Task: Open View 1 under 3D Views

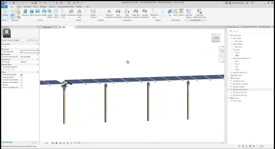Action: pyautogui.click(x=237, y=53)
